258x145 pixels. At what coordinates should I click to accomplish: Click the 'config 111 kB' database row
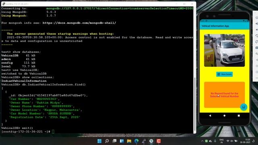[x=18, y=63]
